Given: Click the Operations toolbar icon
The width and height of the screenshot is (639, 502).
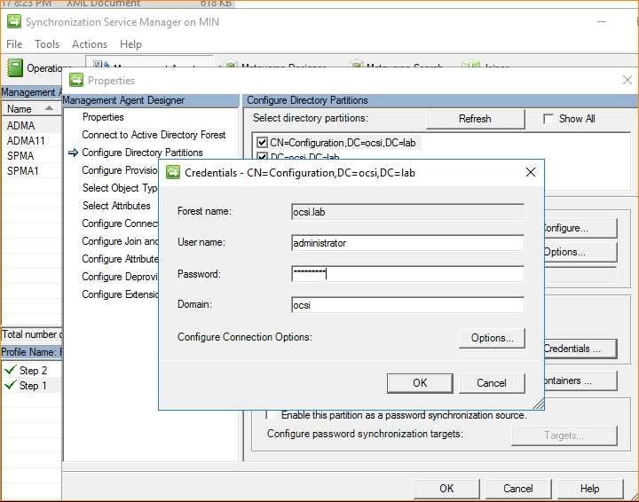Looking at the screenshot, I should (x=15, y=68).
